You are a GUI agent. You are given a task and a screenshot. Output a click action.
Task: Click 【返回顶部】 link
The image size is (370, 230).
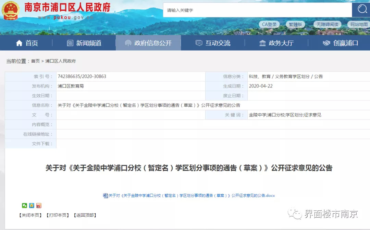tap(85, 215)
